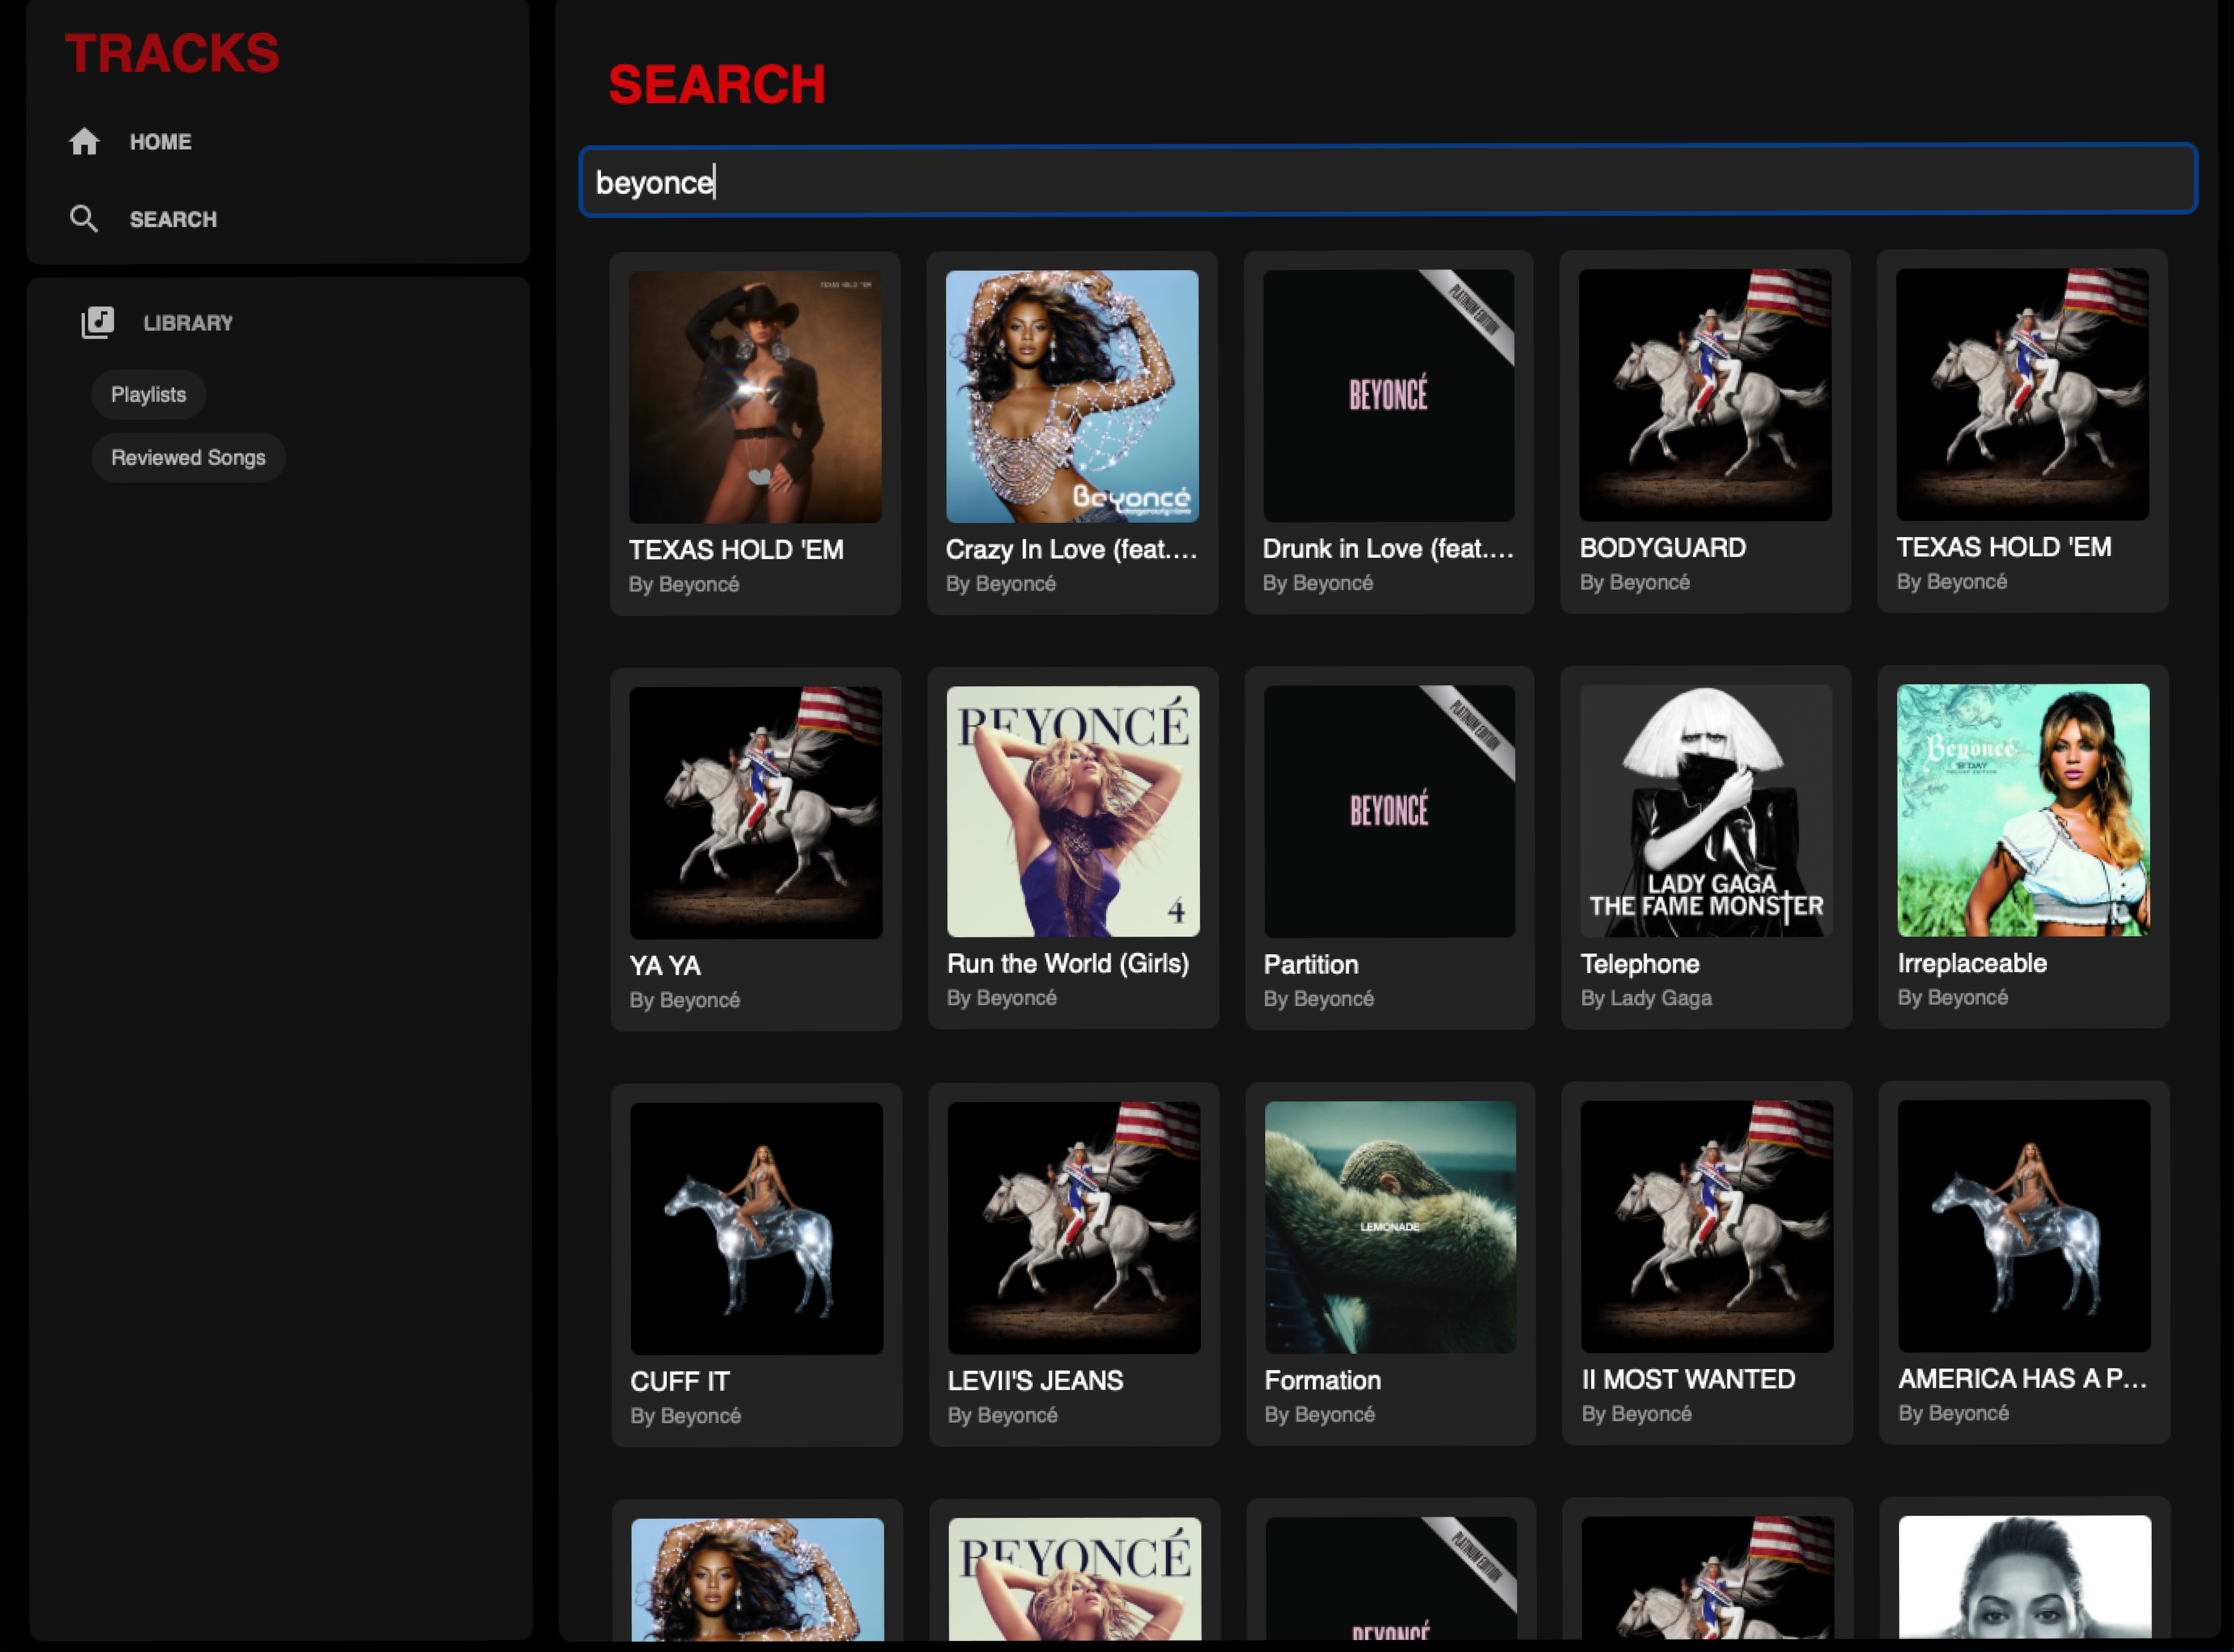Click the Home house icon in sidebar

click(x=84, y=142)
